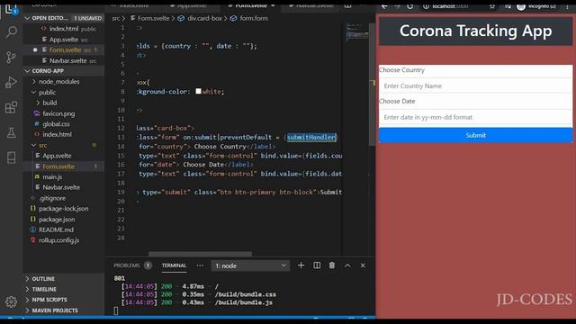Open the Explorer files view
Image resolution: width=576 pixels, height=324 pixels.
pos(12,9)
